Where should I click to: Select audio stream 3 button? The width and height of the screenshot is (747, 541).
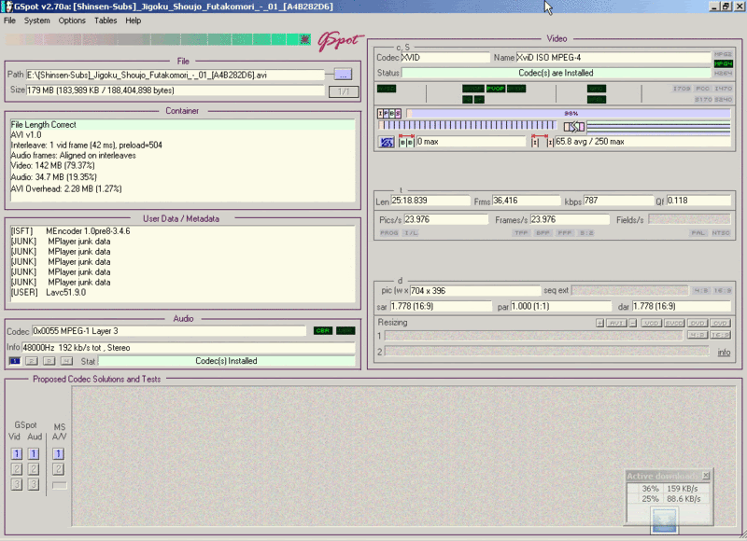(49, 361)
